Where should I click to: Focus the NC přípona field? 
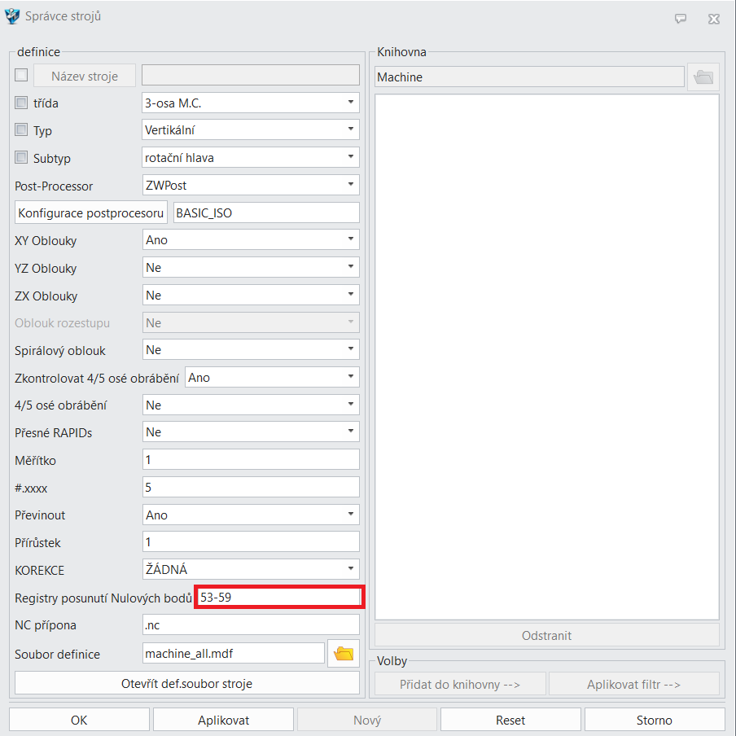pyautogui.click(x=251, y=624)
